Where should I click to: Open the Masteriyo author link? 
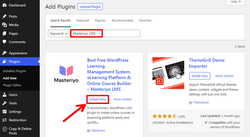pos(98,131)
